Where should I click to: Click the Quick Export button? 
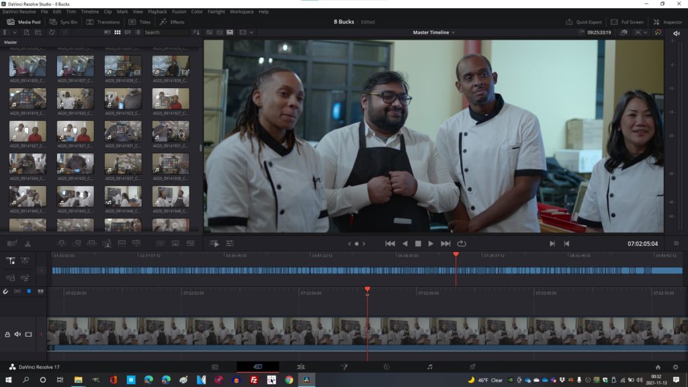(584, 22)
